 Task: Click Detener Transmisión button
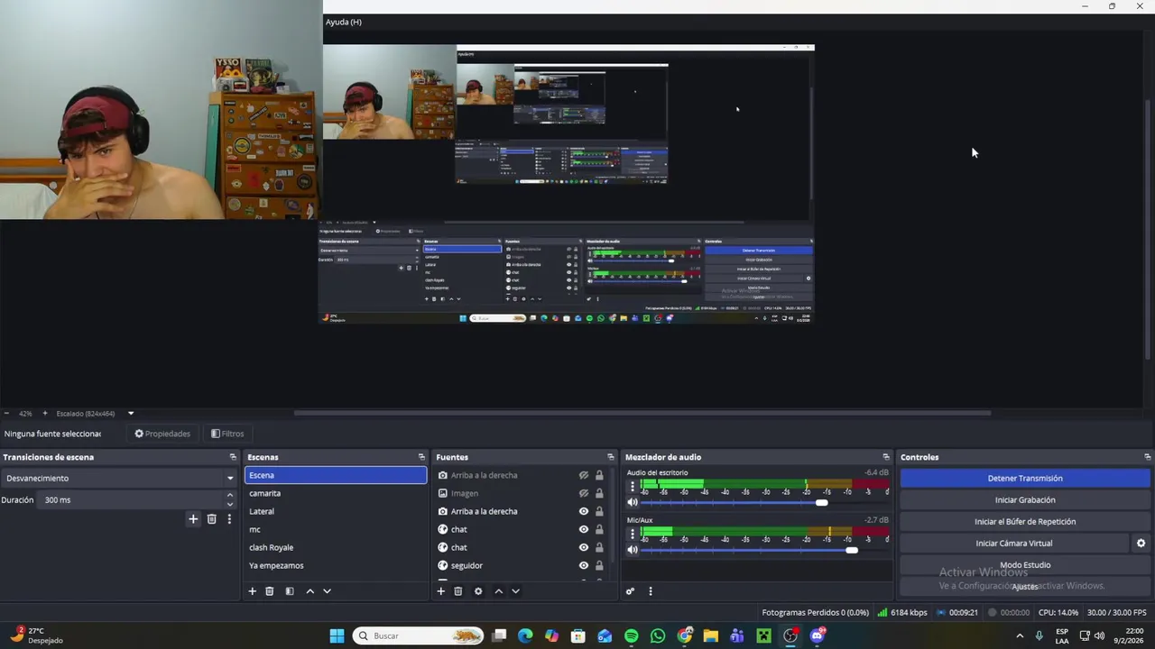[x=1025, y=479]
